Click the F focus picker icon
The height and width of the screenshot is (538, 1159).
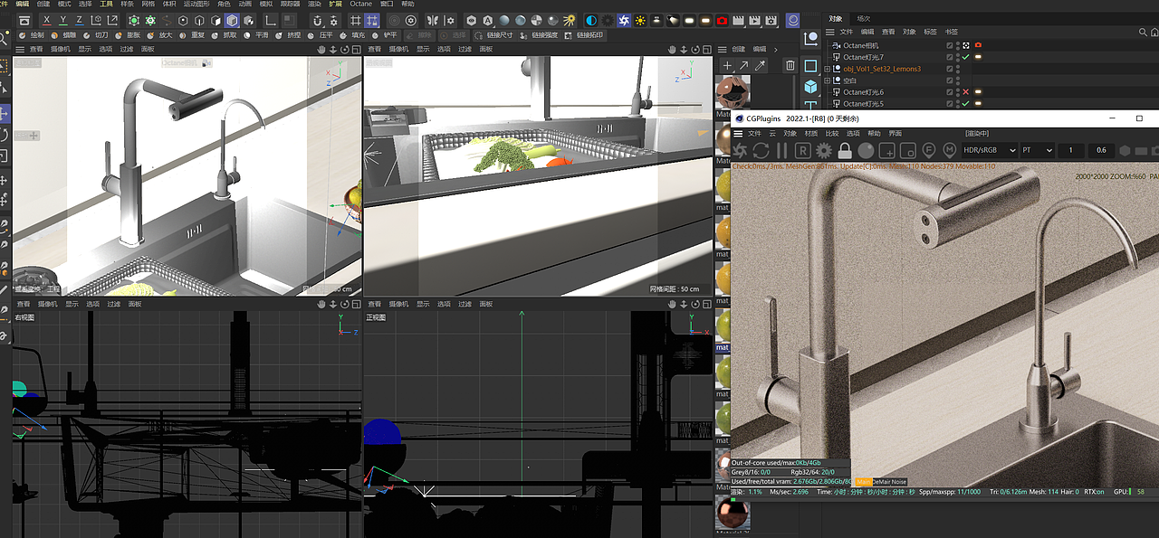tap(929, 150)
